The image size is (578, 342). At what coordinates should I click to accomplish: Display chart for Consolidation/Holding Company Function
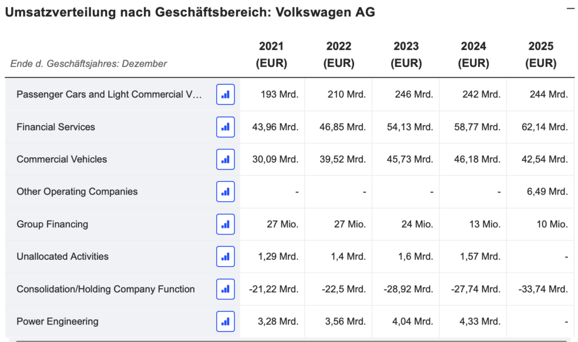(225, 288)
